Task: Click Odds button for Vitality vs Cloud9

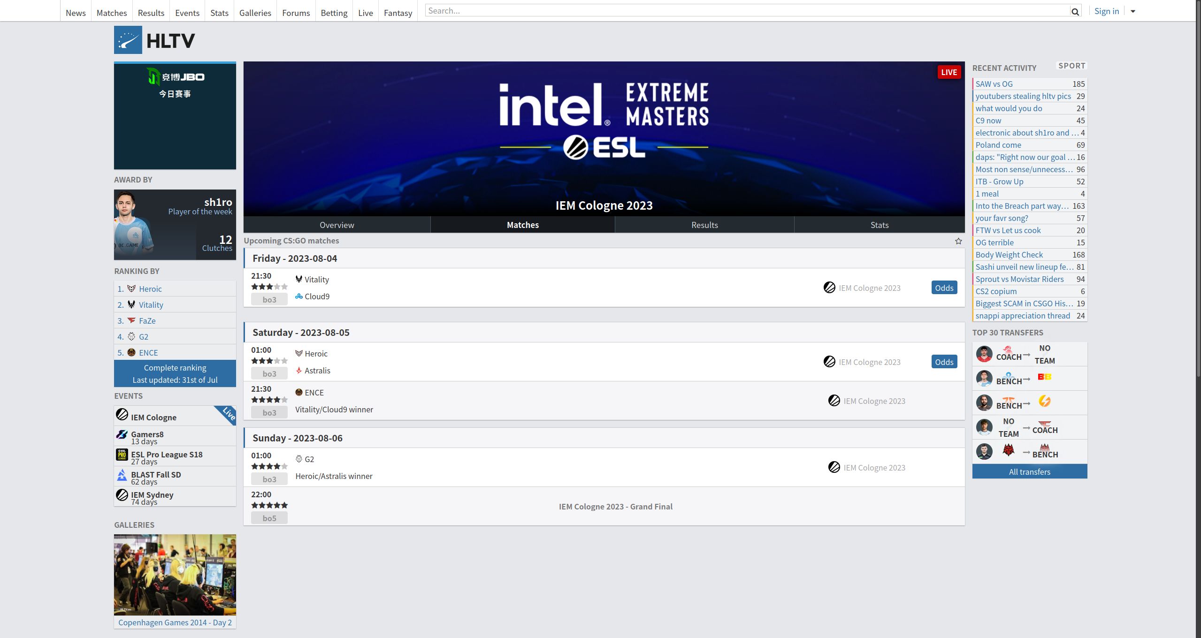Action: tap(944, 288)
